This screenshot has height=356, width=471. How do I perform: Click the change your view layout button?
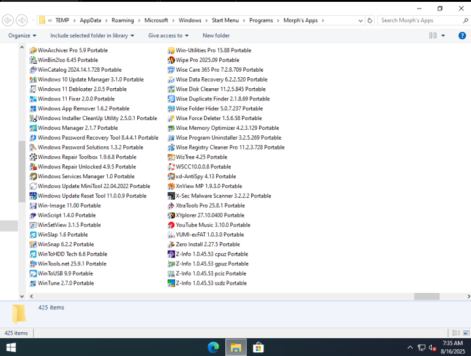[x=433, y=36]
